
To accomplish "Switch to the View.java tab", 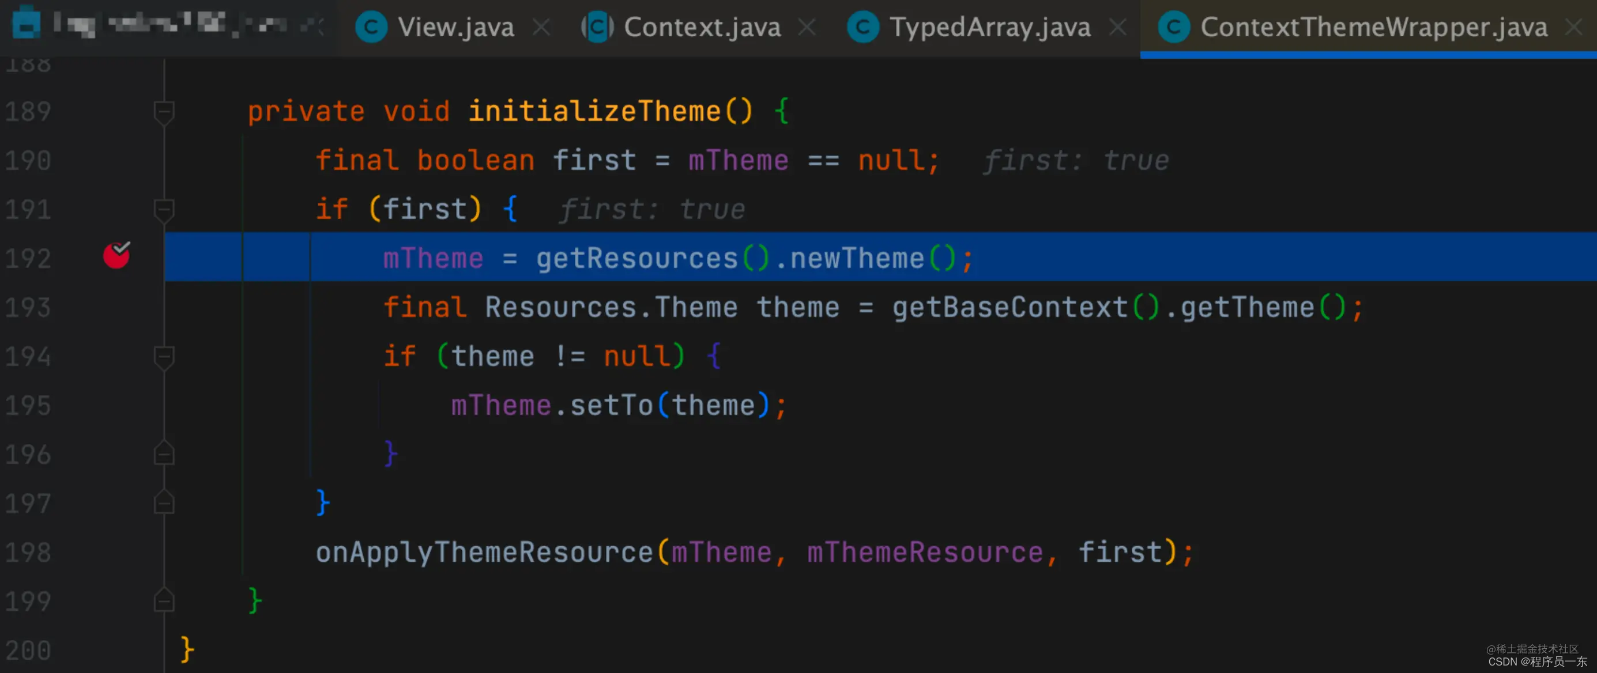I will 455,27.
